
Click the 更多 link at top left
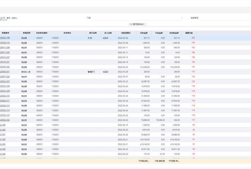pos(8,17)
